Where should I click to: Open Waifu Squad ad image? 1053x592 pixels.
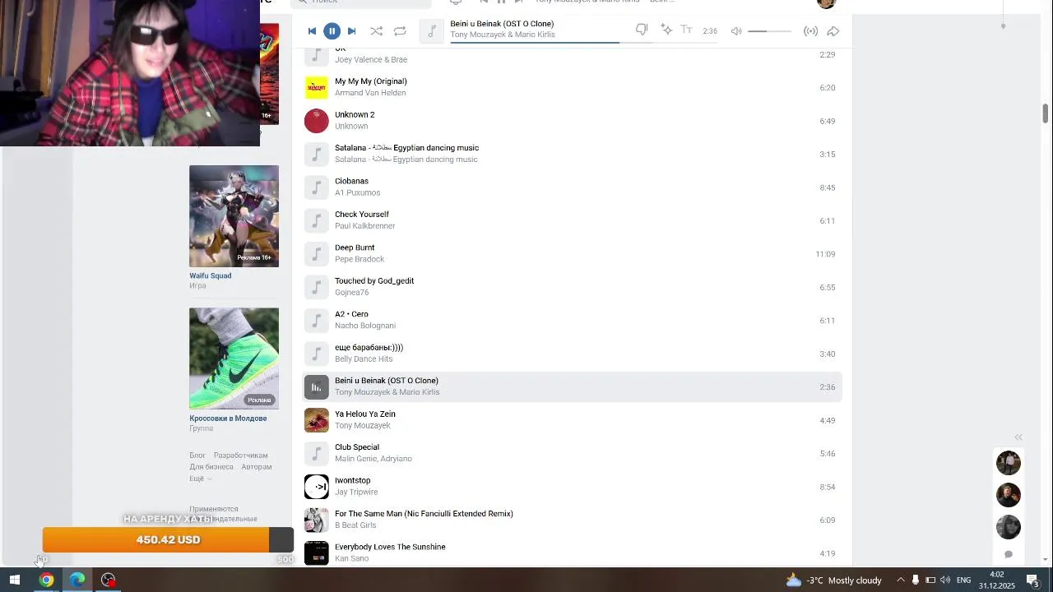(234, 216)
